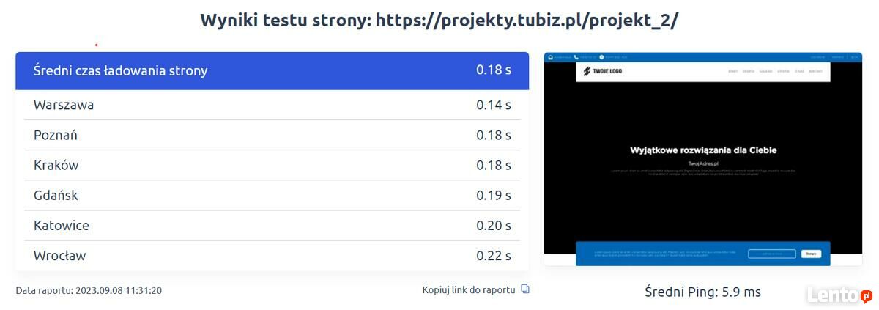Select the Warszawa result row
The image size is (879, 310).
click(x=272, y=105)
